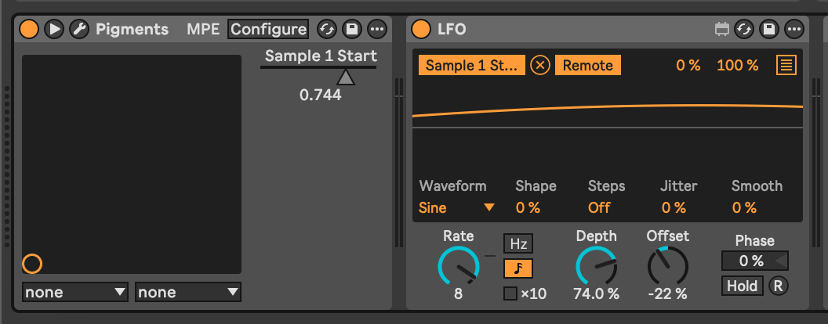The height and width of the screenshot is (324, 828).
Task: Unfold Pigments device parameters triangle button
Action: click(x=54, y=29)
